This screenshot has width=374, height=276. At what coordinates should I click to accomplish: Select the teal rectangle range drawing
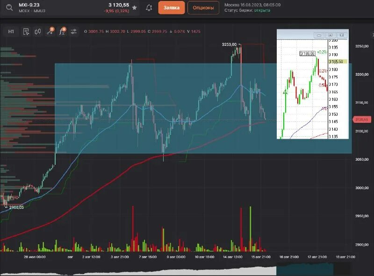pyautogui.click(x=203, y=108)
